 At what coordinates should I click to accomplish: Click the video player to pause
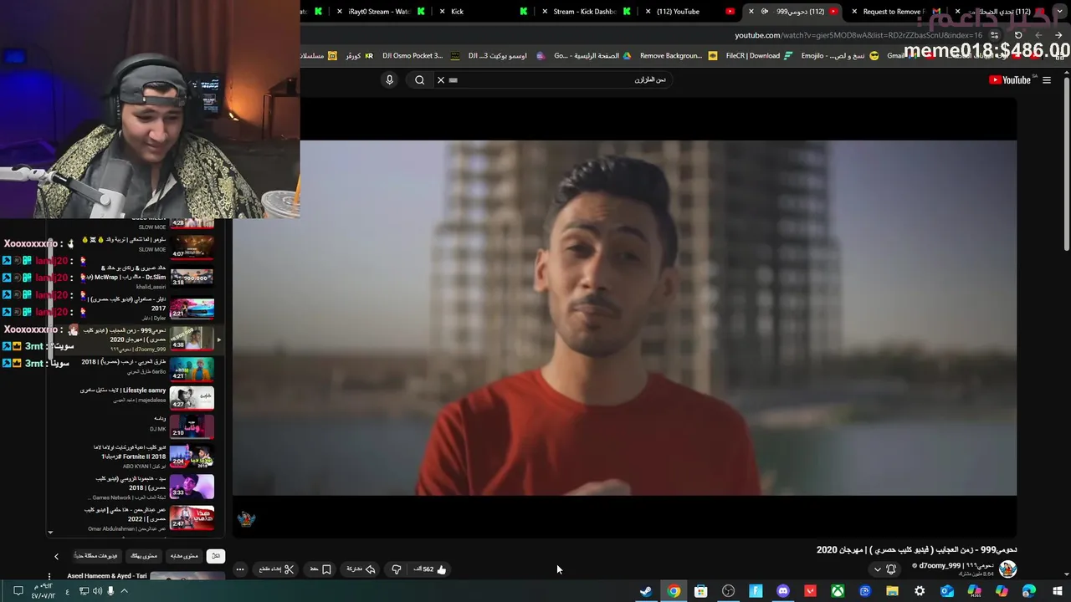click(624, 318)
